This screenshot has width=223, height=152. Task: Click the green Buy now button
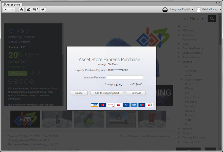click(x=18, y=73)
